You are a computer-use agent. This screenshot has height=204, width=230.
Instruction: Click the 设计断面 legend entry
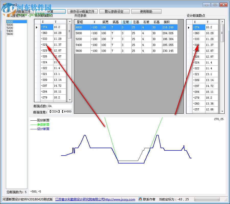click(40, 129)
